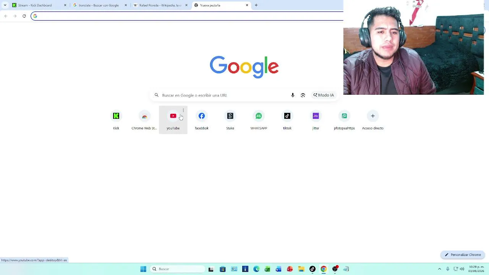Go forward to the next page

pos(15,16)
